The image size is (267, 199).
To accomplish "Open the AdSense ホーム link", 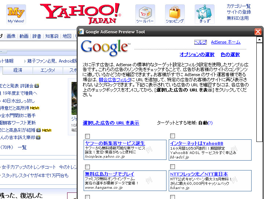I will (x=226, y=42).
